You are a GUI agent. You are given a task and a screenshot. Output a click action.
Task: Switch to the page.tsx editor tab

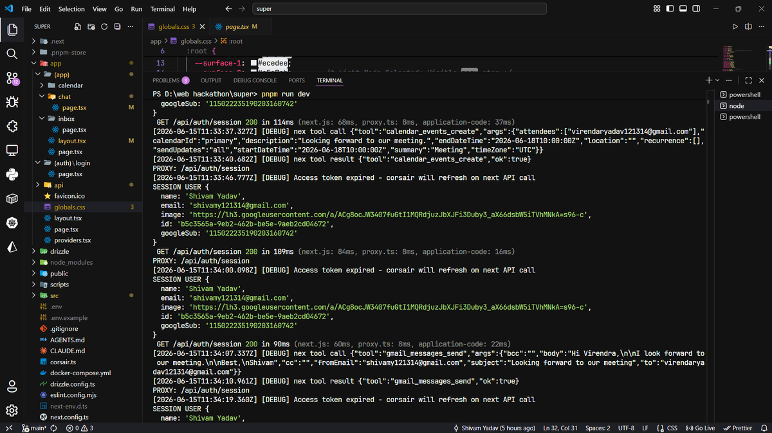tap(235, 27)
